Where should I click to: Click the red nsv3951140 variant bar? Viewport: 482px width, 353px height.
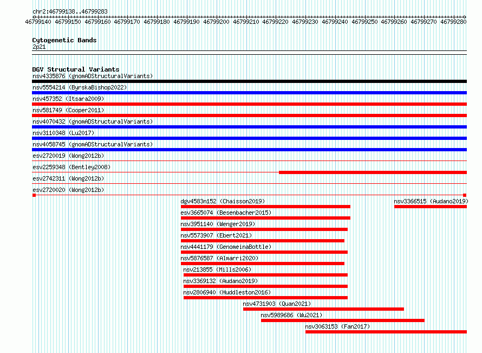point(264,229)
